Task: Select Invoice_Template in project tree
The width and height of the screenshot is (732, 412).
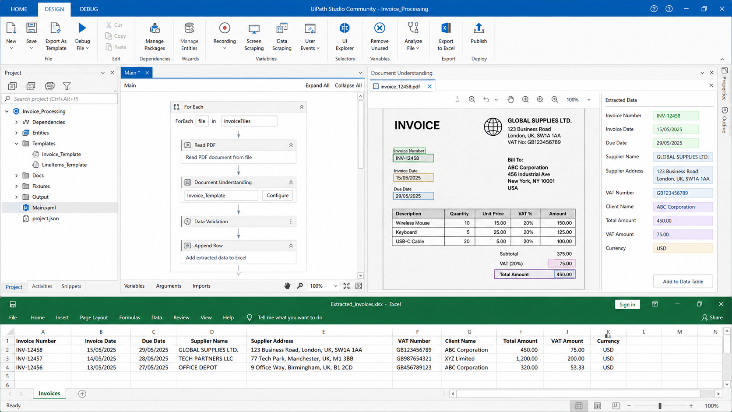Action: pos(61,154)
